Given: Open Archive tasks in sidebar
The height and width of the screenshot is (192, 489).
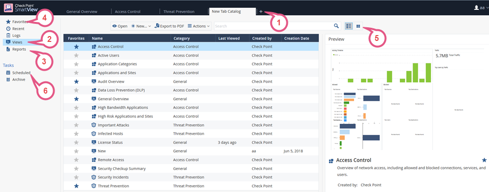Looking at the screenshot, I should click(x=16, y=79).
